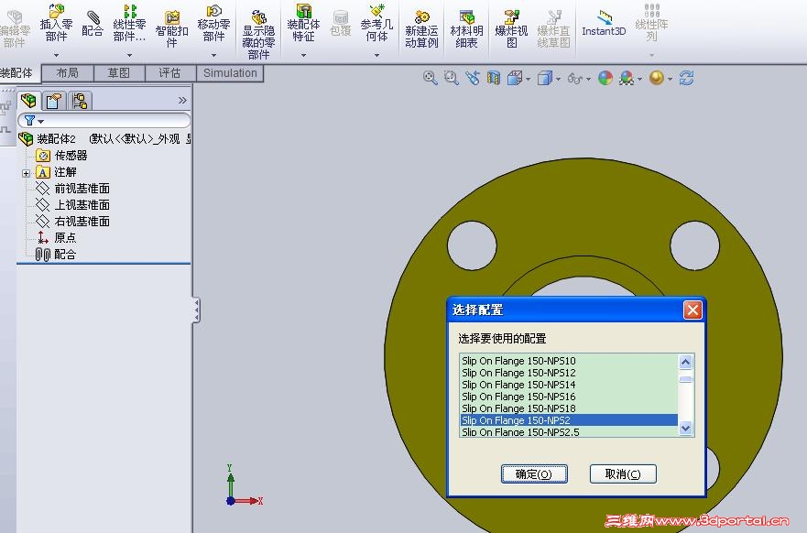Click View Settings gold sphere icon

(x=656, y=78)
